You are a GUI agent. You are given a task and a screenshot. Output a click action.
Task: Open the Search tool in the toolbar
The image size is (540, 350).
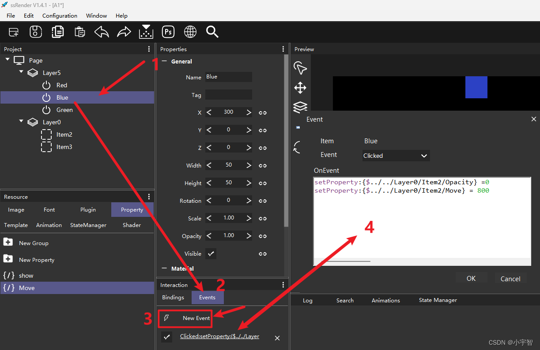click(212, 31)
